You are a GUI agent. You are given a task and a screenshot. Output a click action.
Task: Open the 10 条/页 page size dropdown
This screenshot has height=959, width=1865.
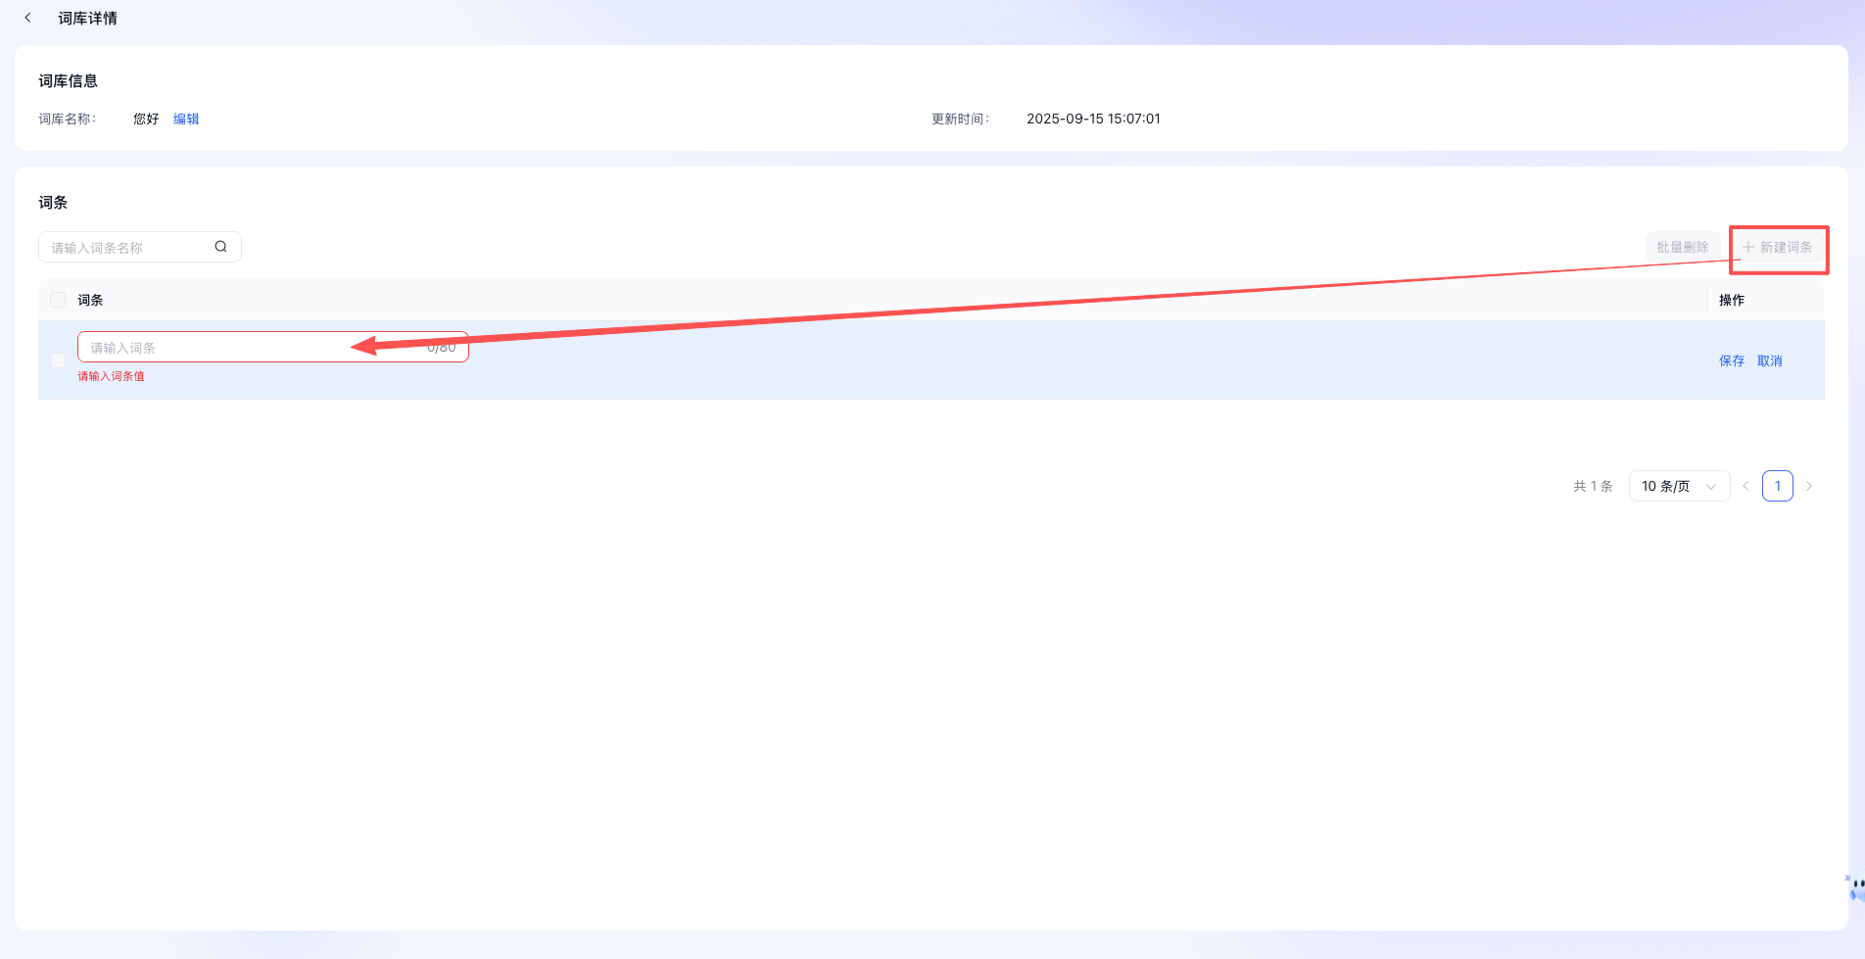[x=1678, y=486]
